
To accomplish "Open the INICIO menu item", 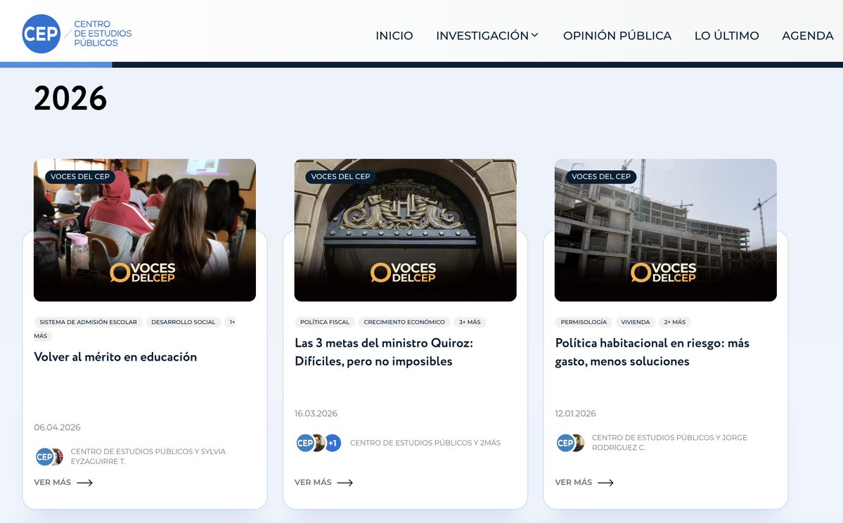I will [x=394, y=35].
